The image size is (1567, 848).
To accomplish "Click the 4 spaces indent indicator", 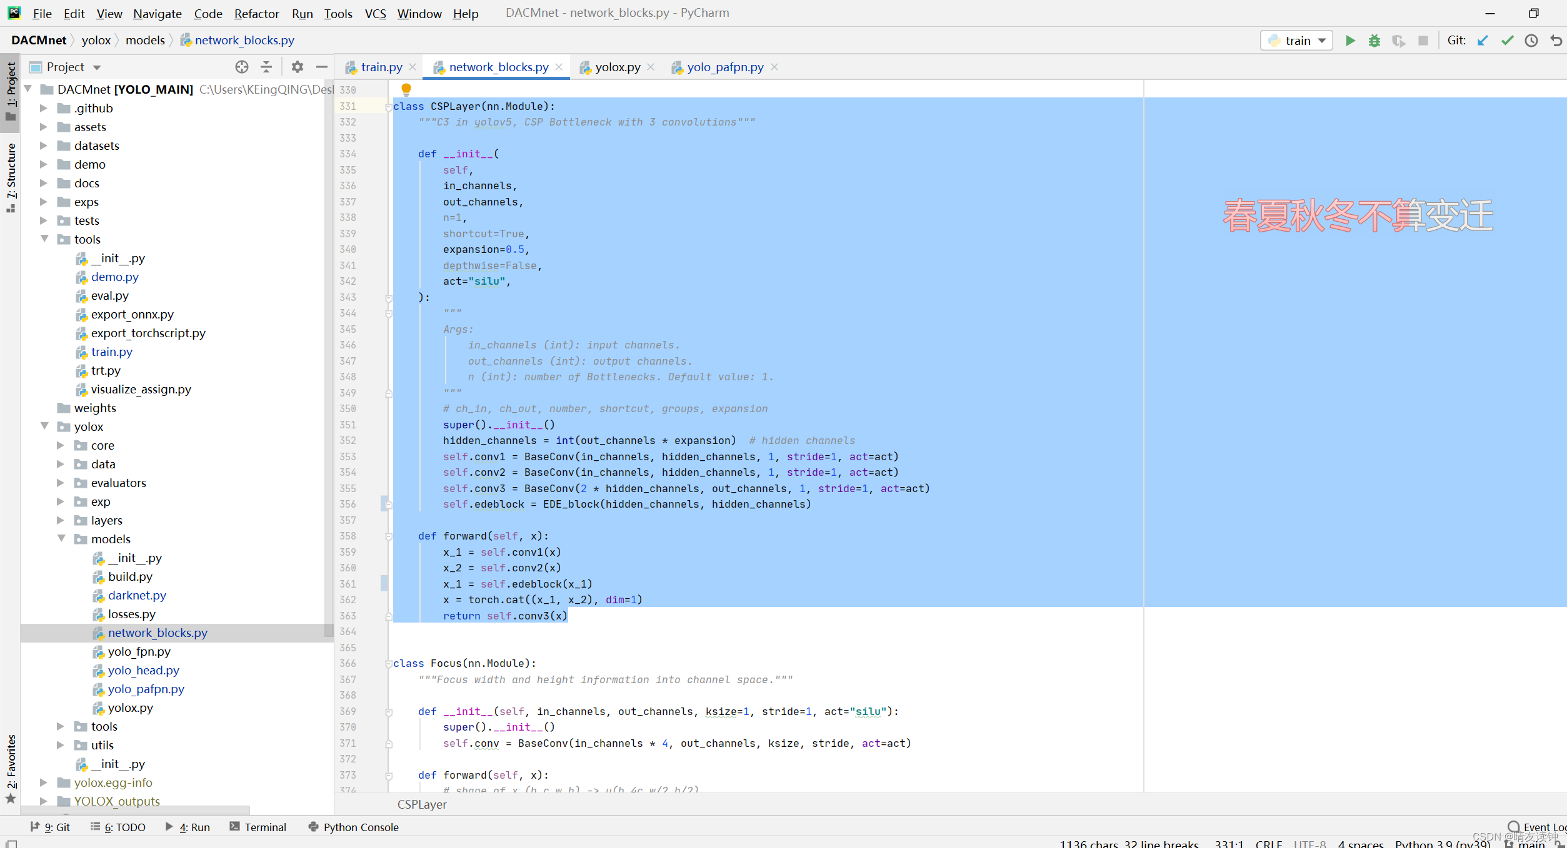I will pyautogui.click(x=1361, y=844).
